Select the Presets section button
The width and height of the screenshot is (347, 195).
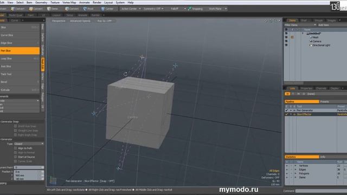pyautogui.click(x=333, y=102)
